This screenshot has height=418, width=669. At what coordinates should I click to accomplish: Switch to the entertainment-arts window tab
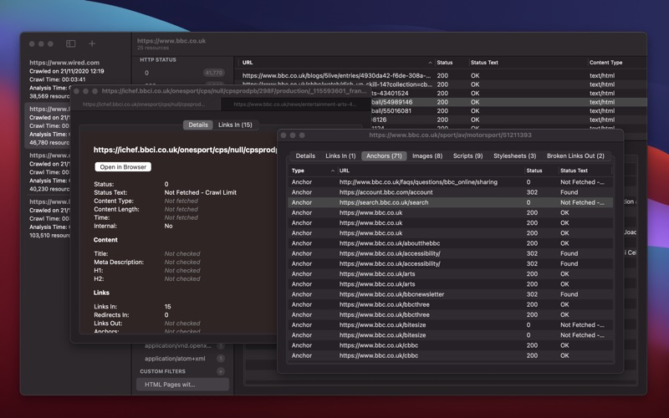tap(294, 104)
